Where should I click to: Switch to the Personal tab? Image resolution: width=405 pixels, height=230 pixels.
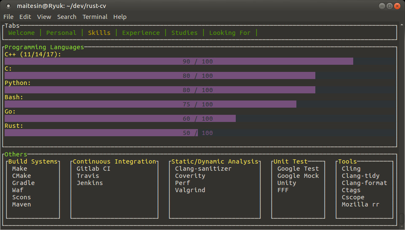[61, 33]
